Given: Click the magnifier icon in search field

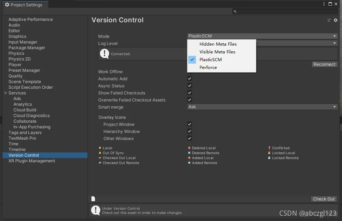Looking at the screenshot, I should (x=235, y=11).
